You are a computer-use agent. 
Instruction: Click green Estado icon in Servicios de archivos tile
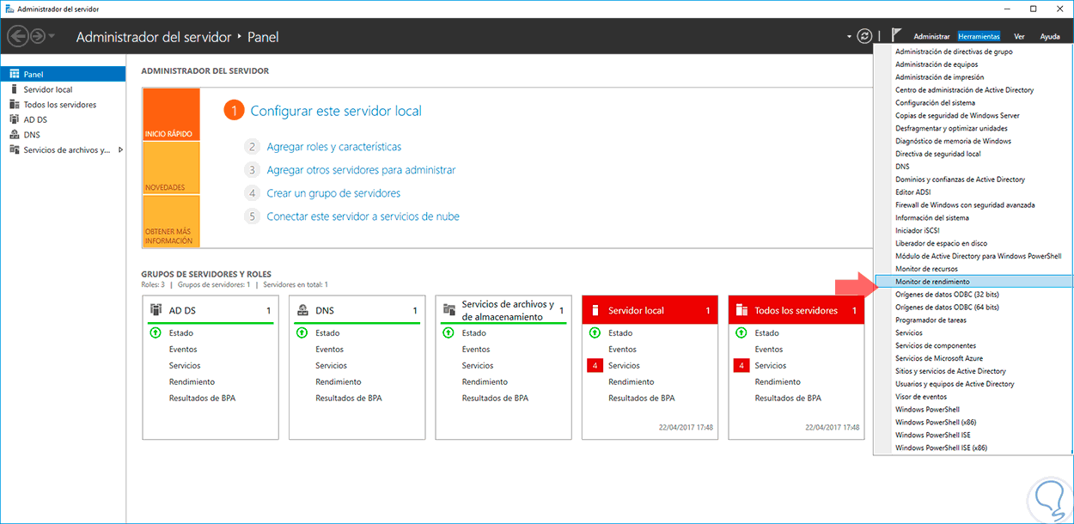(449, 332)
